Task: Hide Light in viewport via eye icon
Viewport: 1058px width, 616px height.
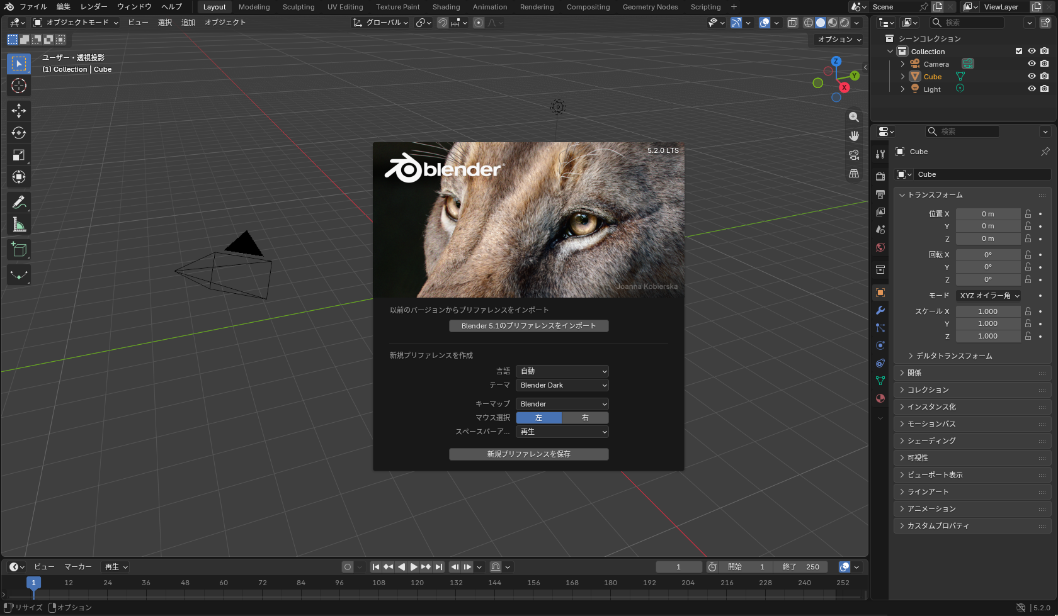Action: [x=1032, y=89]
